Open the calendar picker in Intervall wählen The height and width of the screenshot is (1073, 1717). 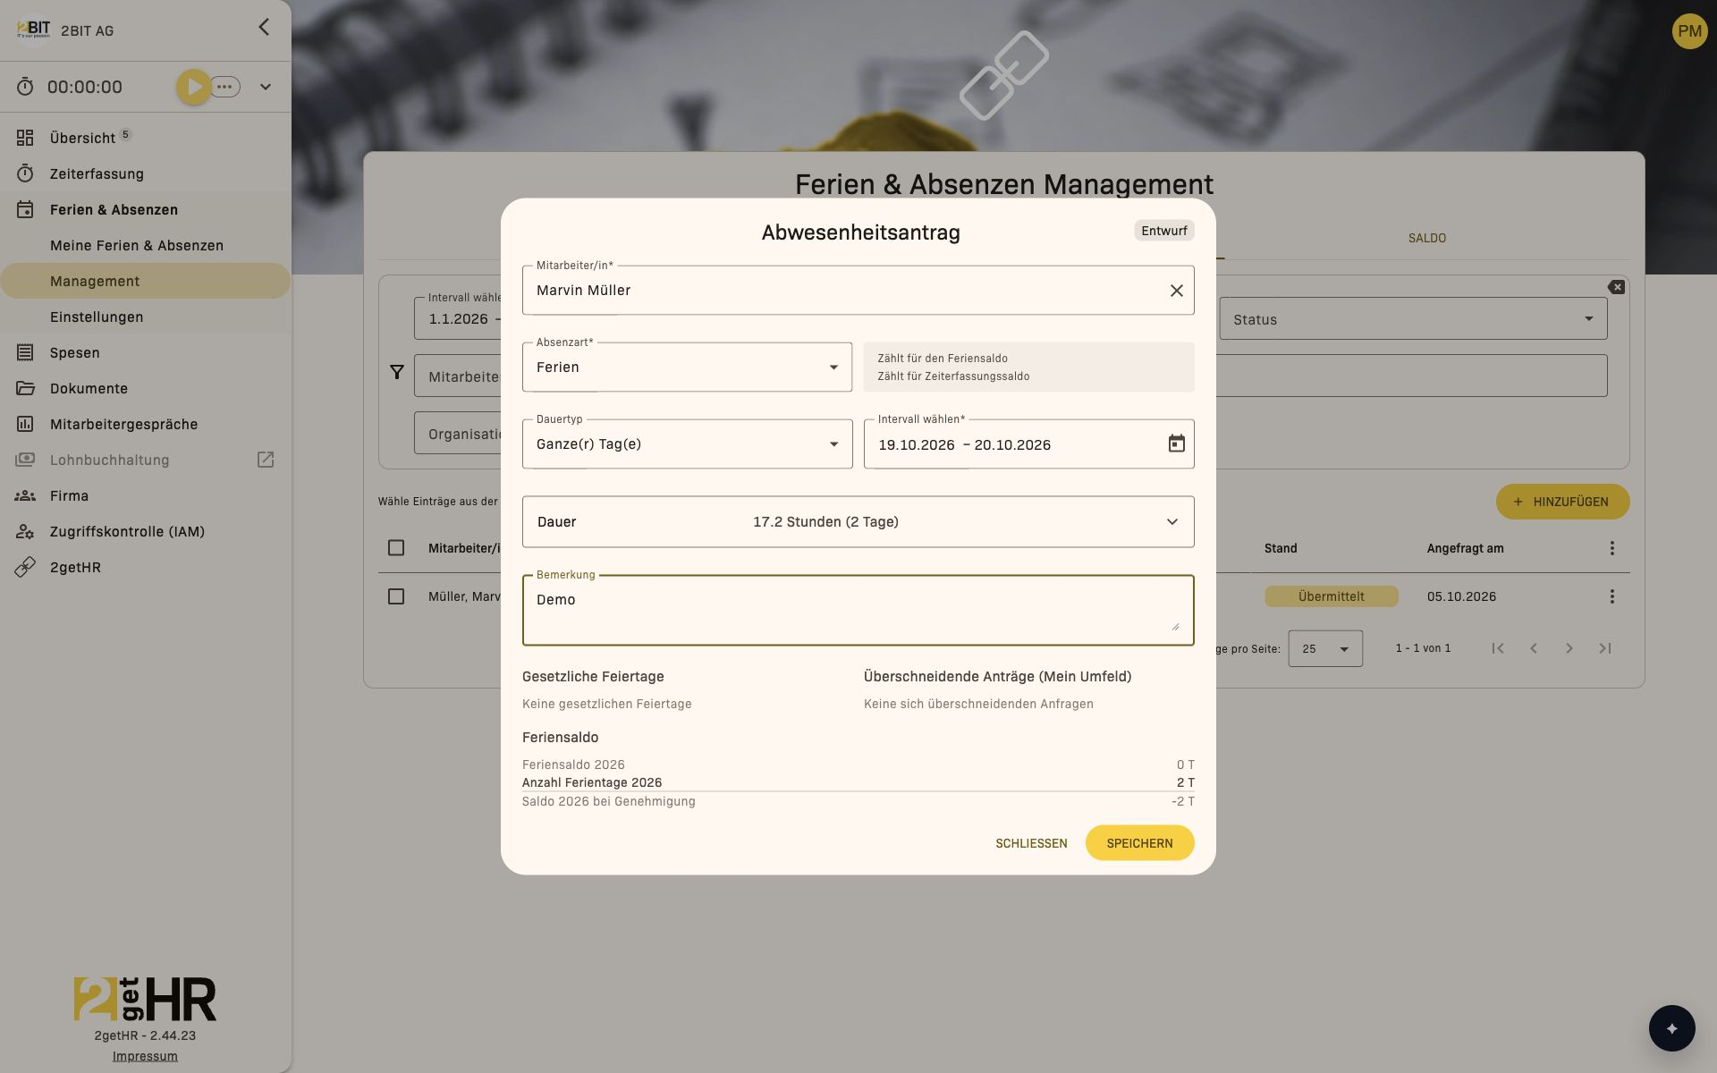pyautogui.click(x=1176, y=444)
